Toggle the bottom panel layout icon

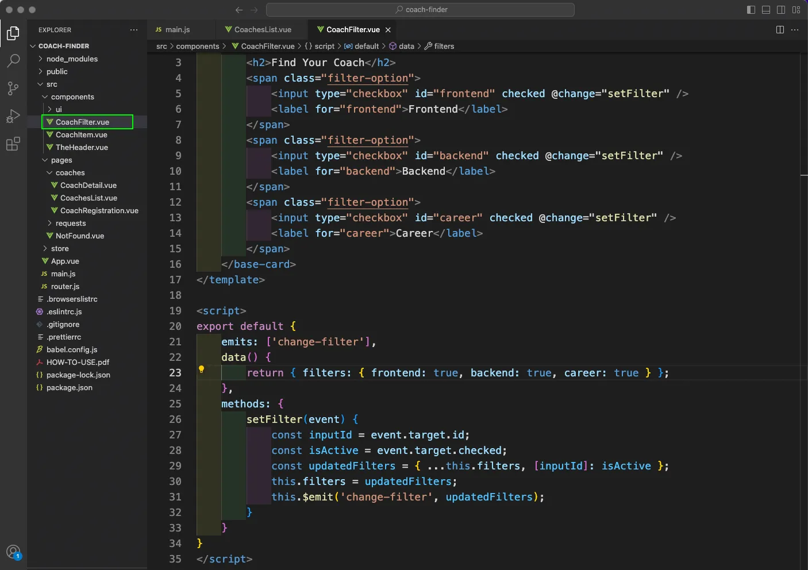766,10
